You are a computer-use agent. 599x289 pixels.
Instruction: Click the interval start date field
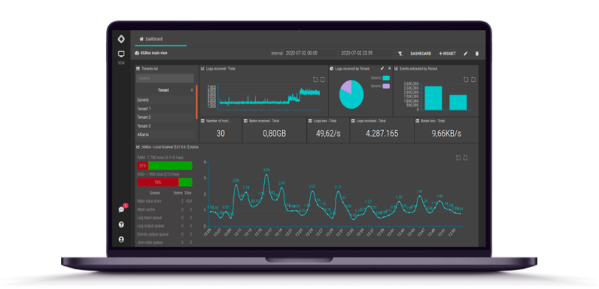coord(310,54)
